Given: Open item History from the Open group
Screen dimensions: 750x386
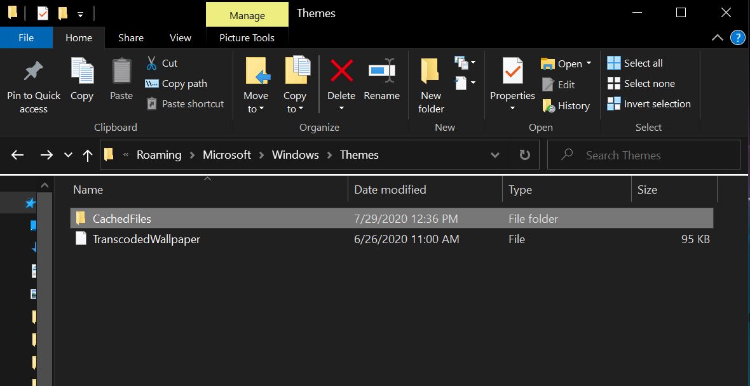Looking at the screenshot, I should 566,105.
